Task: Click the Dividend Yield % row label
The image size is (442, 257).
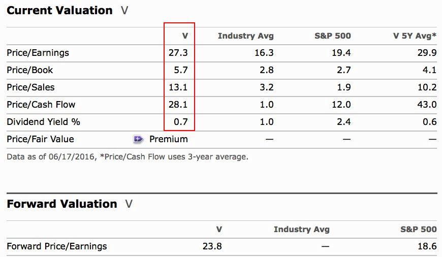Action: tap(43, 122)
